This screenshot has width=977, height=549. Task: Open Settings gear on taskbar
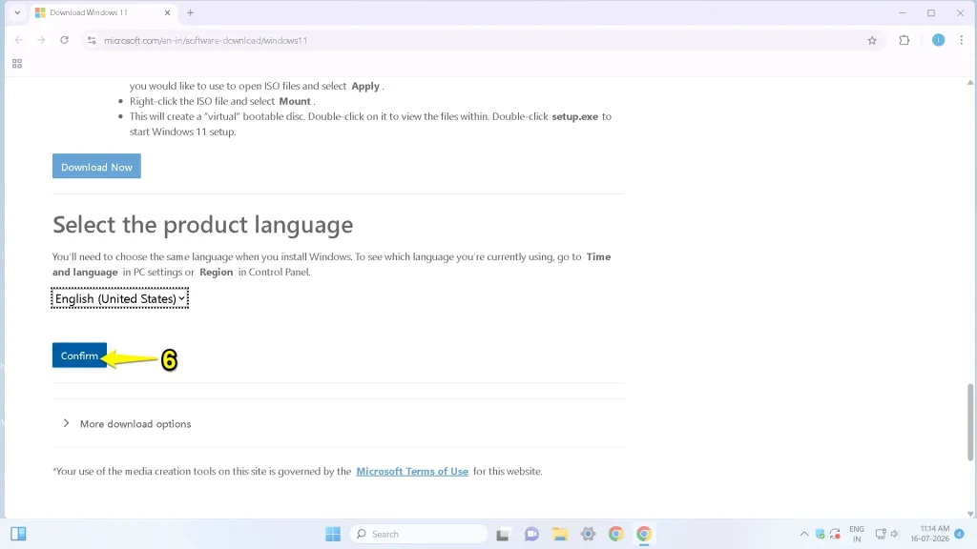(588, 534)
